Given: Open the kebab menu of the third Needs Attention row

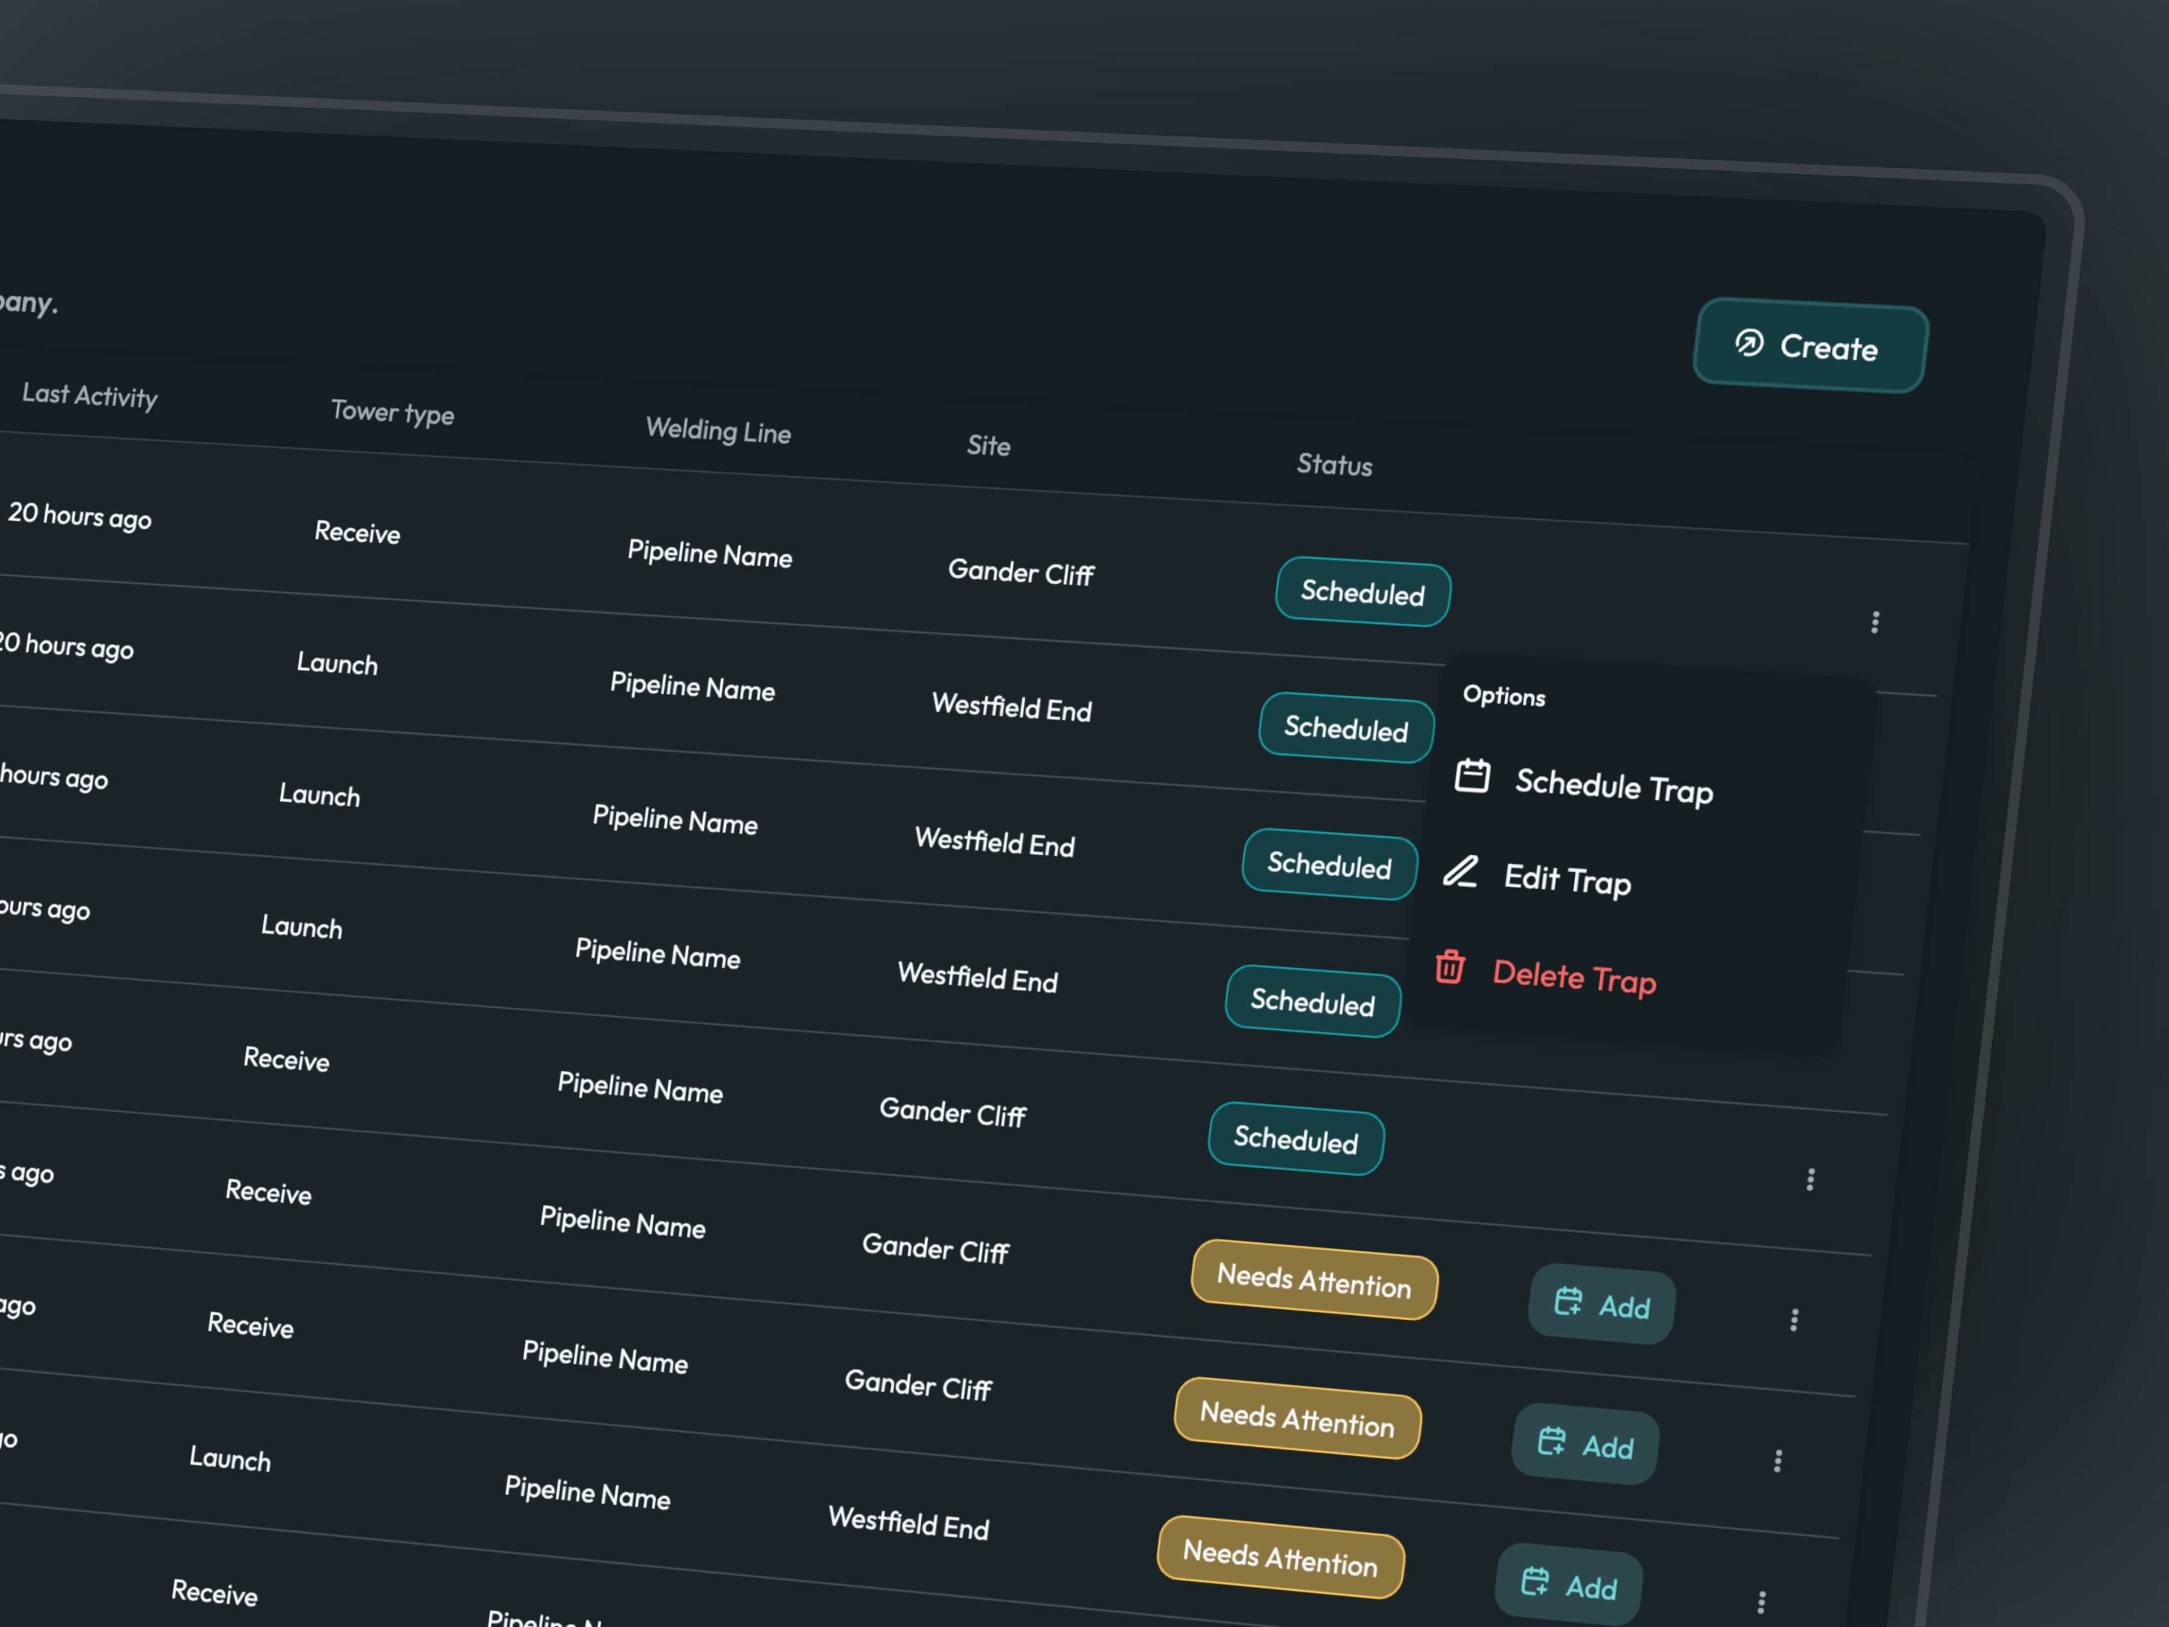Looking at the screenshot, I should click(1761, 1602).
